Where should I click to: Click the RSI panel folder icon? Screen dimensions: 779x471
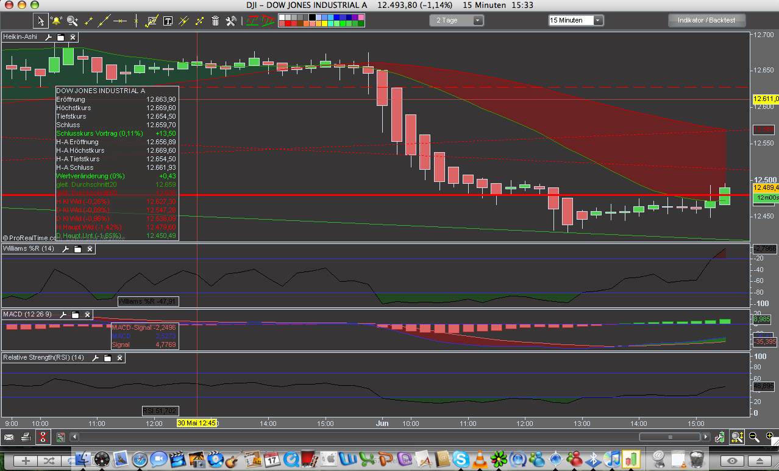pyautogui.click(x=107, y=358)
